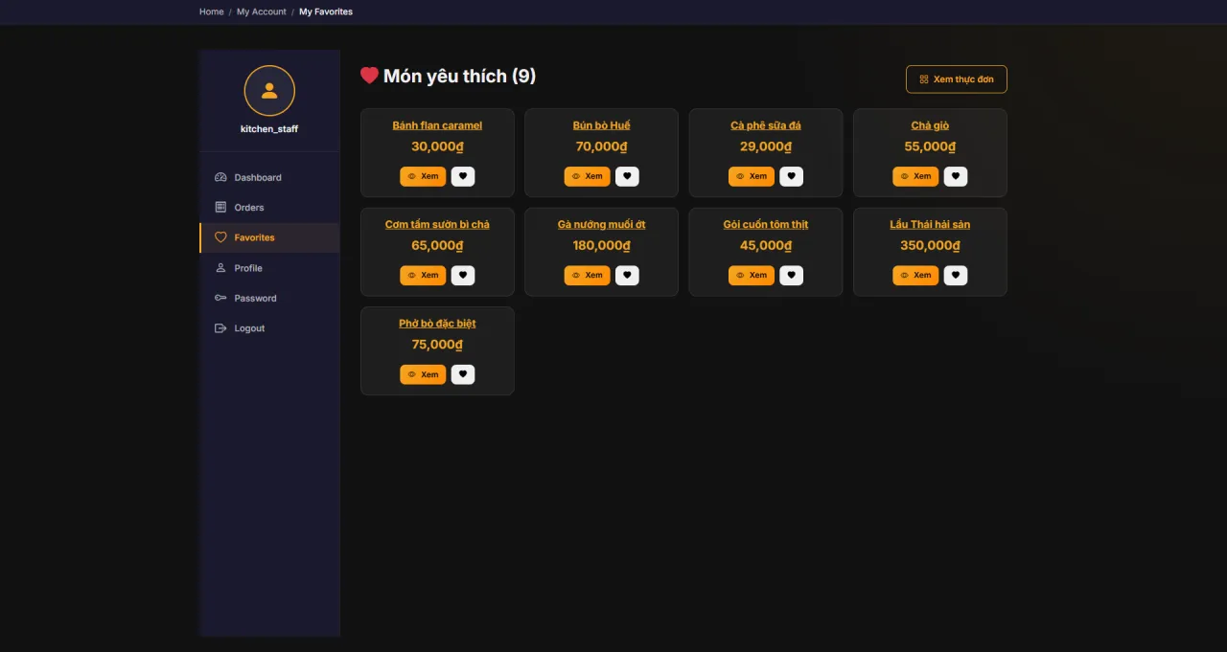Go to Orders in the sidebar
This screenshot has width=1227, height=652.
coord(269,208)
